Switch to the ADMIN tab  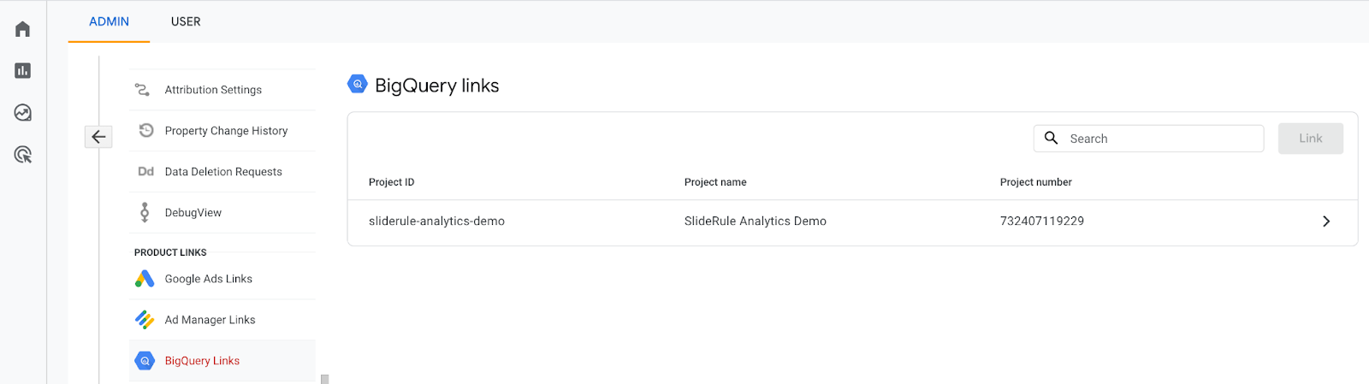(x=109, y=21)
